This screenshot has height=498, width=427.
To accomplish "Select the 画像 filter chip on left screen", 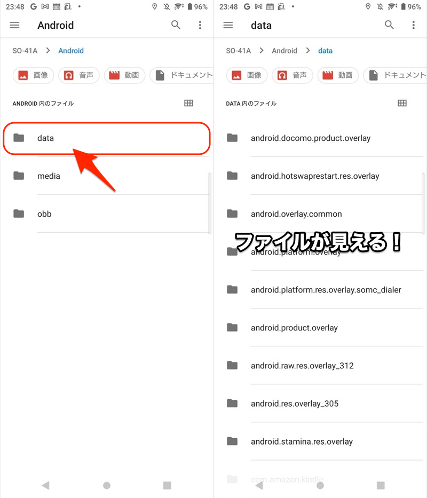I will click(33, 75).
